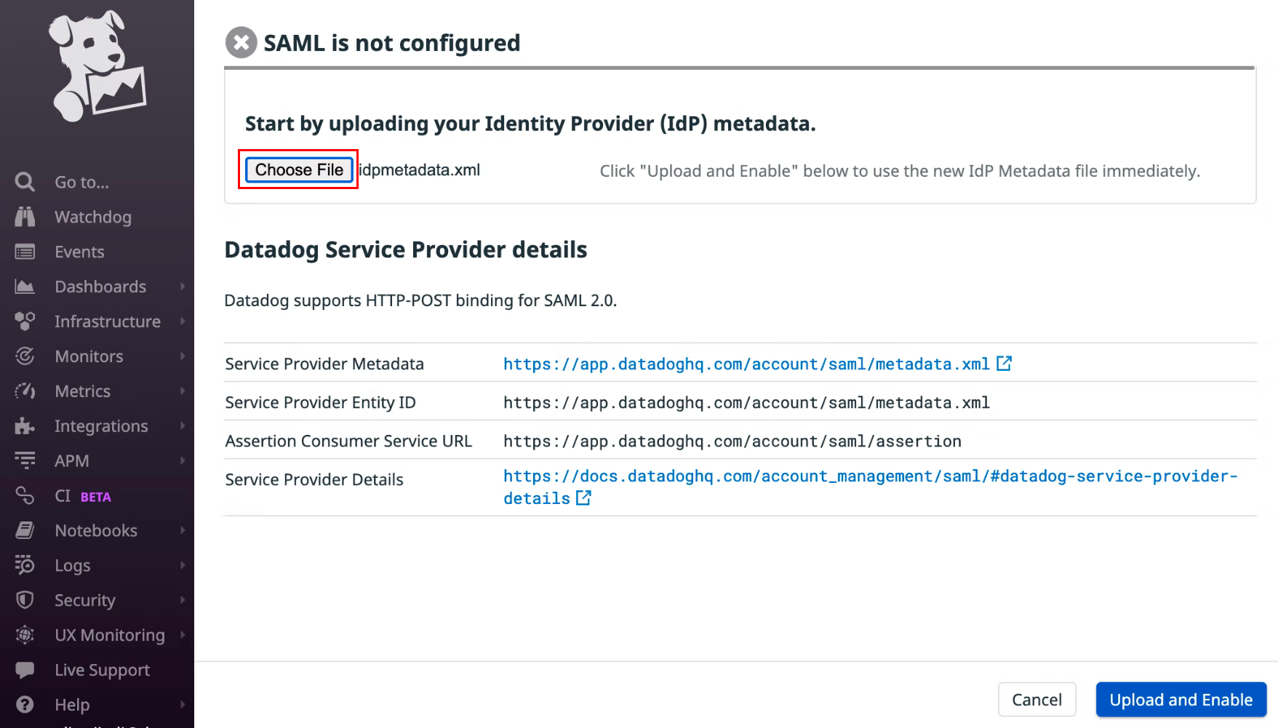Click Choose File to select IdP metadata
Viewport: 1278px width, 728px height.
(299, 169)
